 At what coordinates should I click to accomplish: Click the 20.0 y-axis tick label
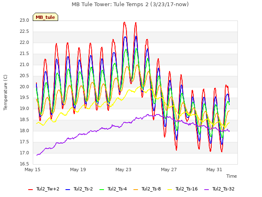pos(25,87)
